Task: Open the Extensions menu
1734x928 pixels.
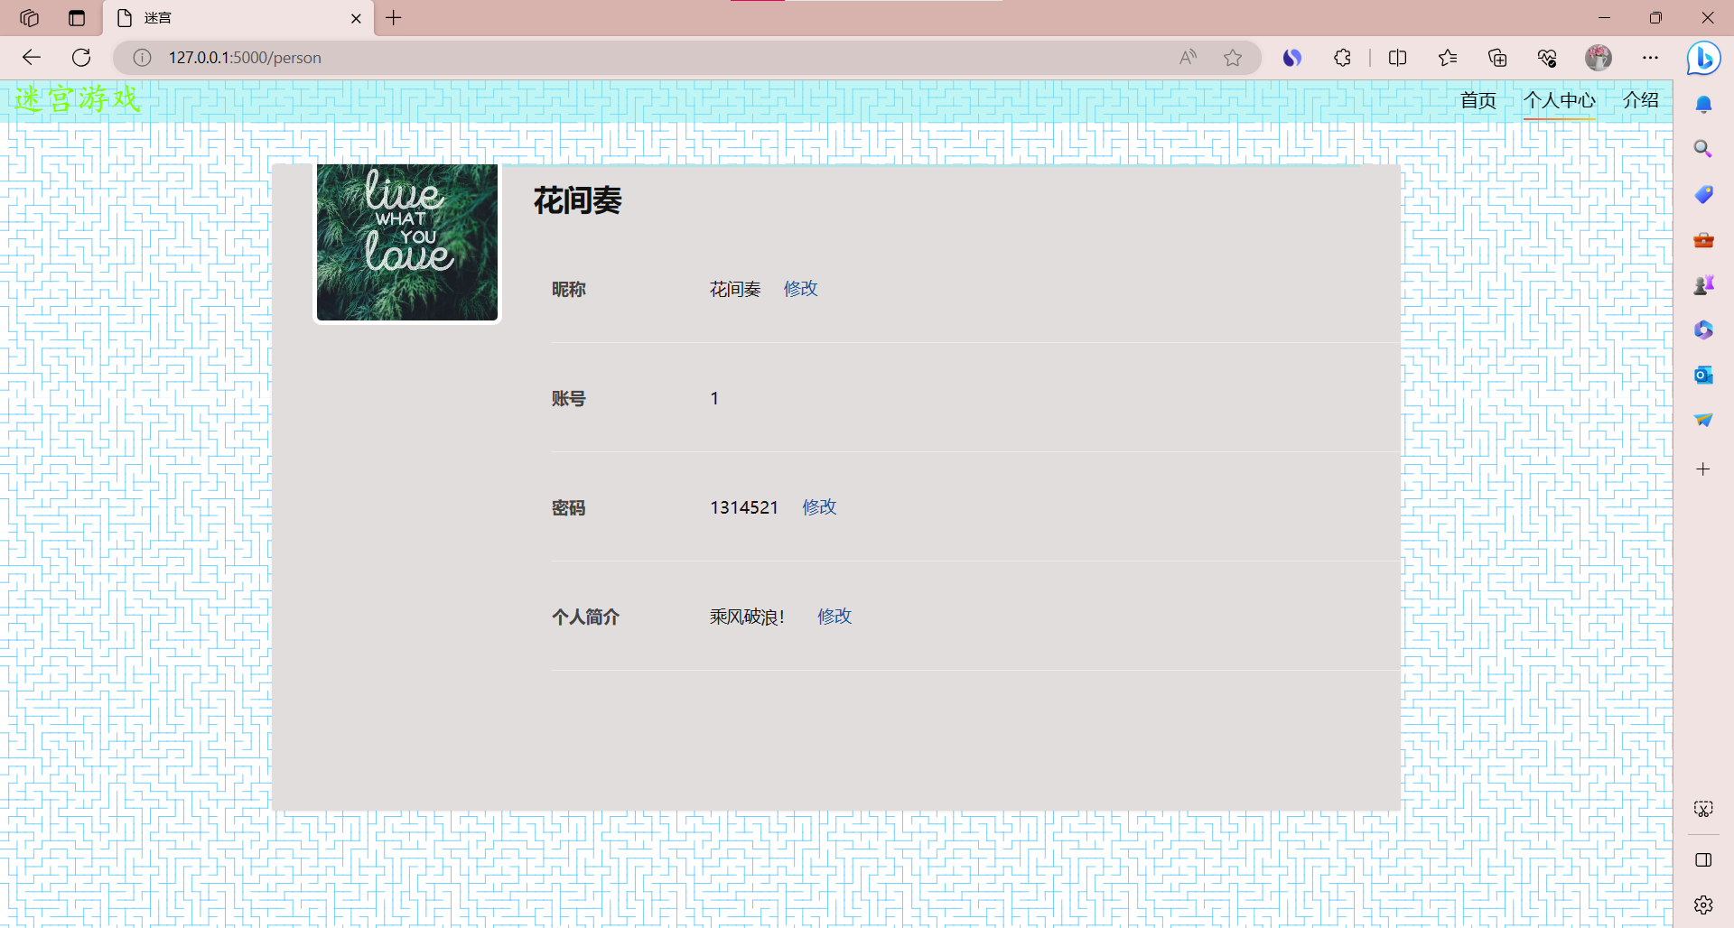Action: pos(1342,58)
